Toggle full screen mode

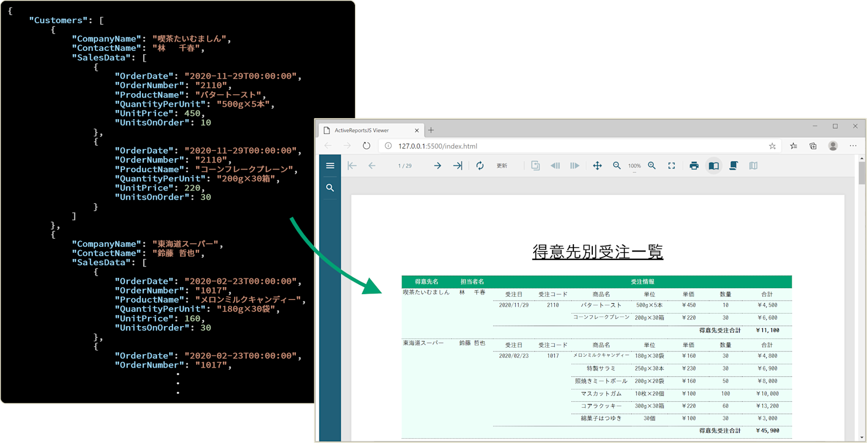[x=671, y=166]
